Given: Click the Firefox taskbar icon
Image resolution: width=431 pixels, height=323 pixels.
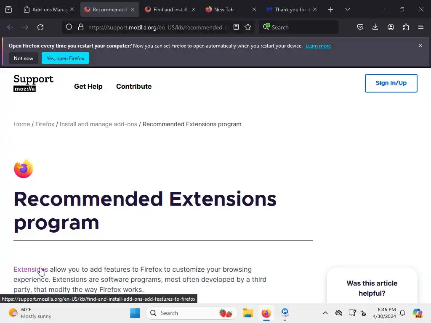Looking at the screenshot, I should click(x=266, y=313).
